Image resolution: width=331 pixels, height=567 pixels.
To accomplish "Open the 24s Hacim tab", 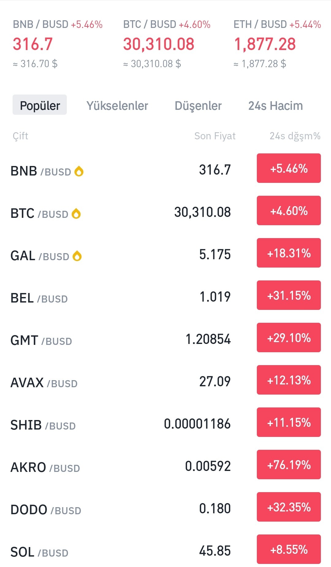I will point(276,106).
